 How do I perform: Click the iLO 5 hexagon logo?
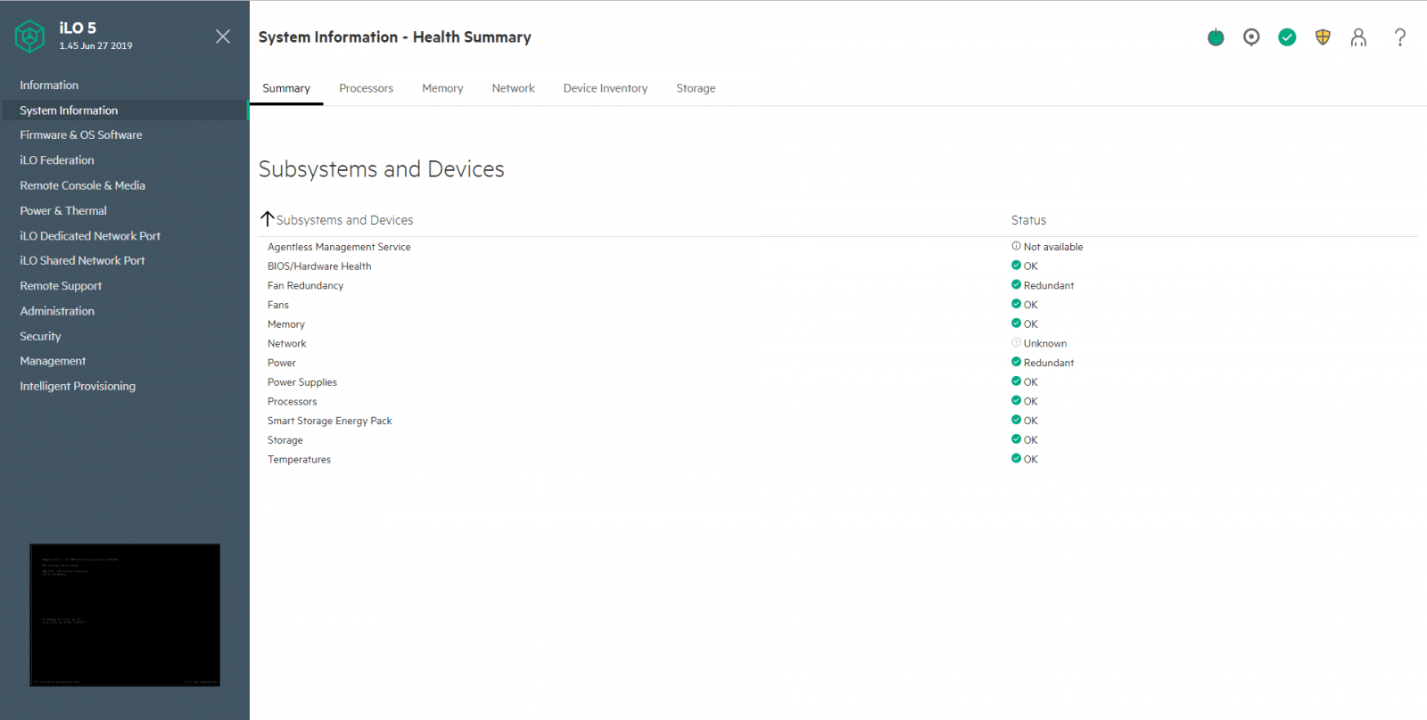click(30, 37)
